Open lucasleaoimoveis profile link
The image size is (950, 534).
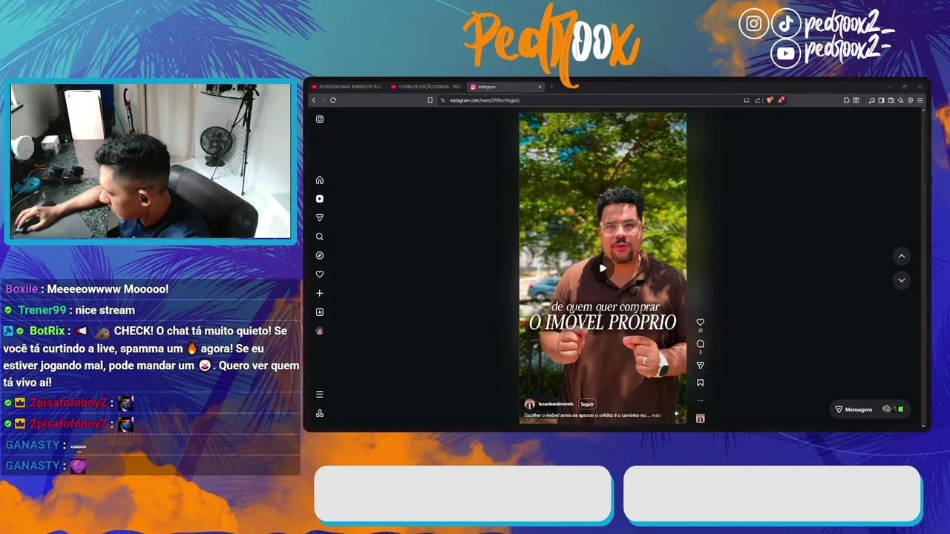click(x=556, y=404)
